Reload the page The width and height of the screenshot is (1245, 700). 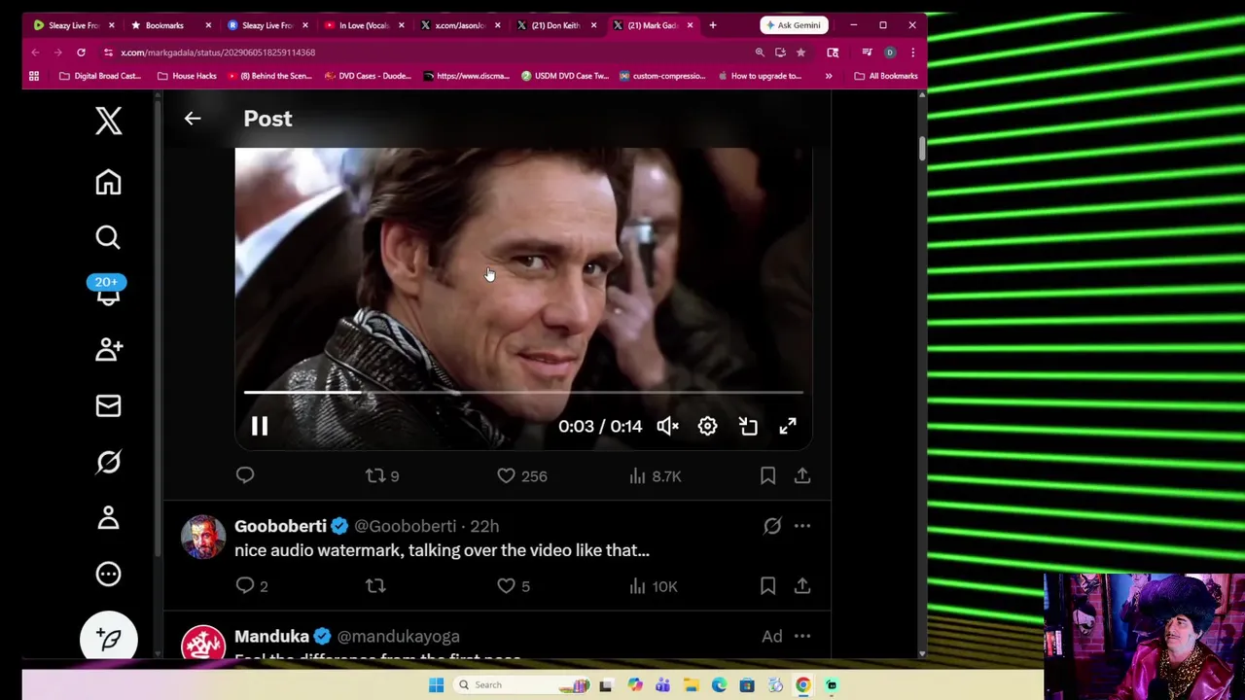(81, 52)
